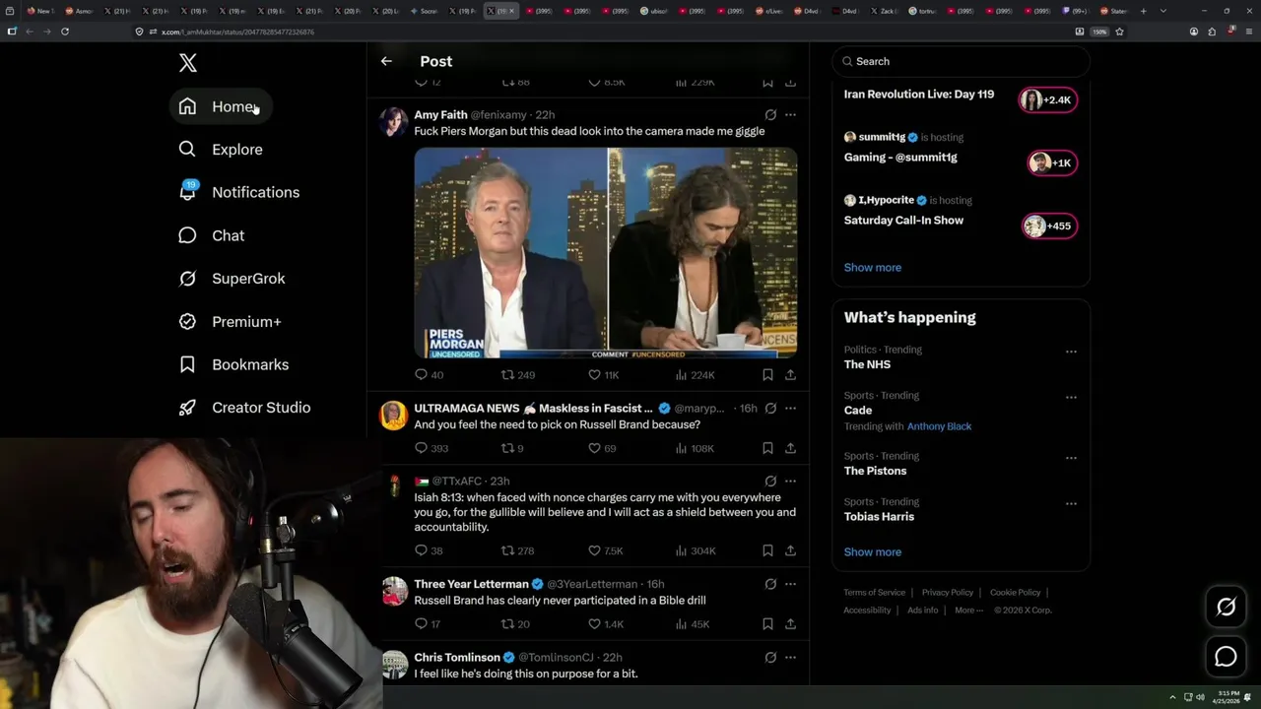
Task: Share Amy Faith's post
Action: click(x=790, y=375)
